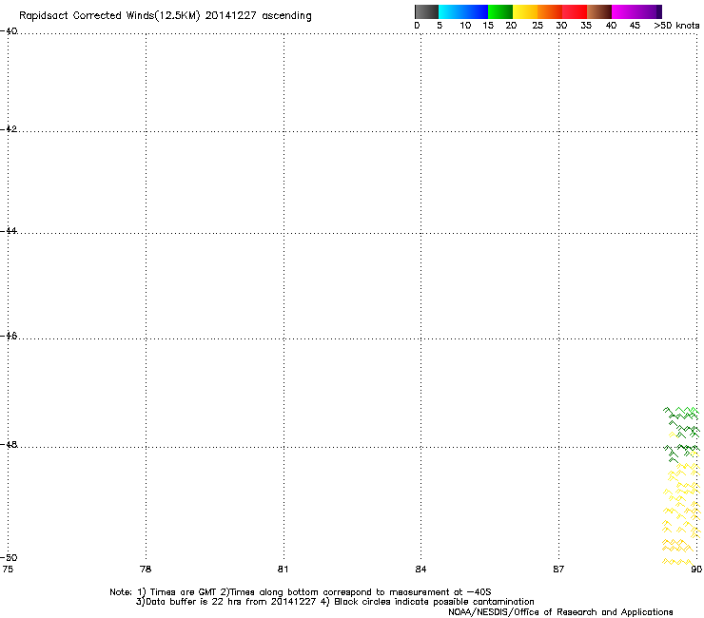Click the gray 0-5 knots color band
This screenshot has height=618, width=704.
(426, 11)
